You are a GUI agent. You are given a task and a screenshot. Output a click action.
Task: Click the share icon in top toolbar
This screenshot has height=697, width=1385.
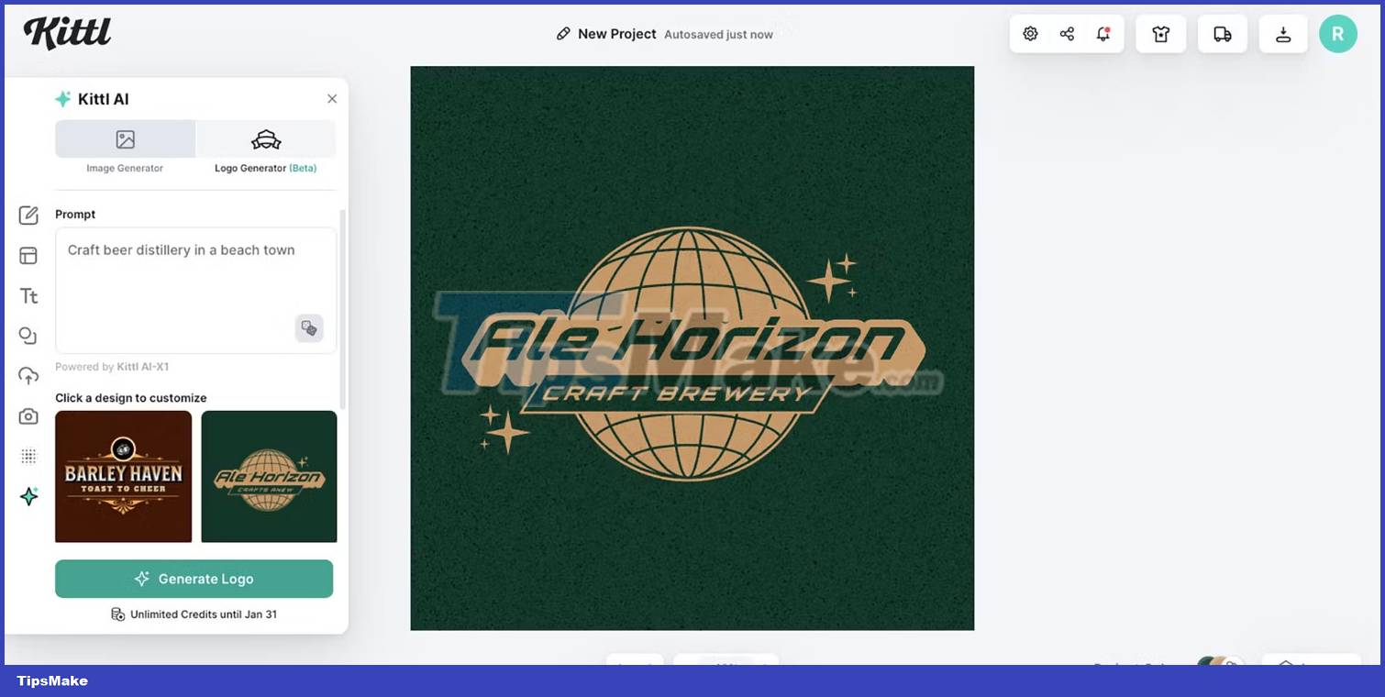[1067, 34]
